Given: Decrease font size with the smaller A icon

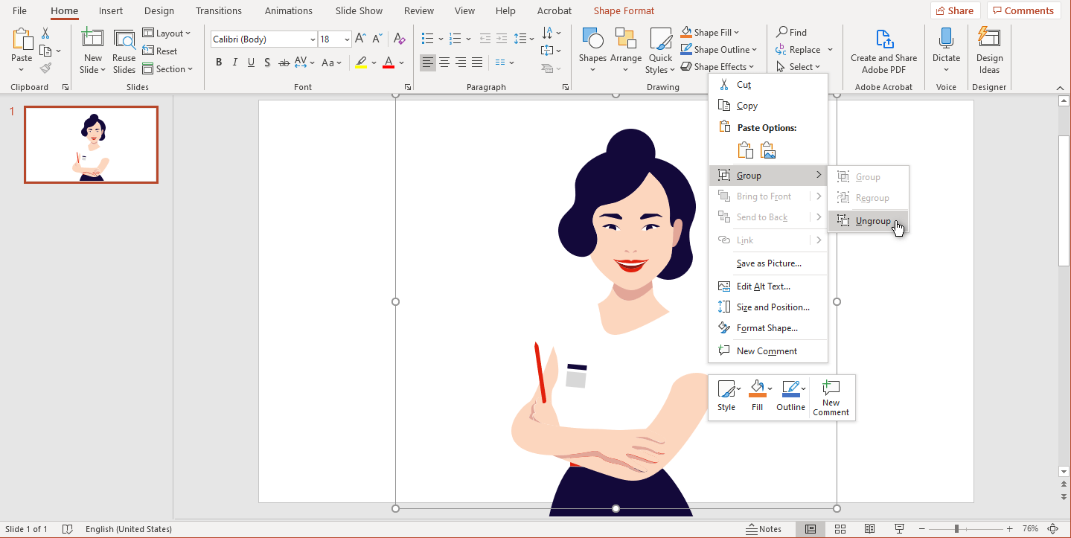Looking at the screenshot, I should coord(379,39).
